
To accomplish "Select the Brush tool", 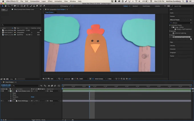I will pyautogui.click(x=31, y=6).
